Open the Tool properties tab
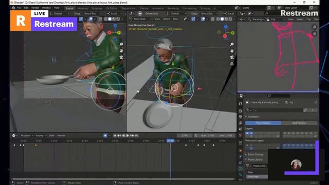Image resolution: width=329 pixels, height=185 pixels. (x=241, y=103)
